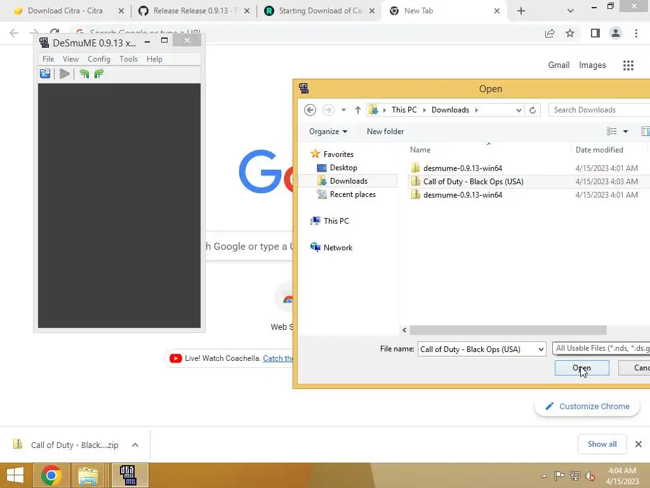Click the change view icon in the dialog

tap(611, 132)
